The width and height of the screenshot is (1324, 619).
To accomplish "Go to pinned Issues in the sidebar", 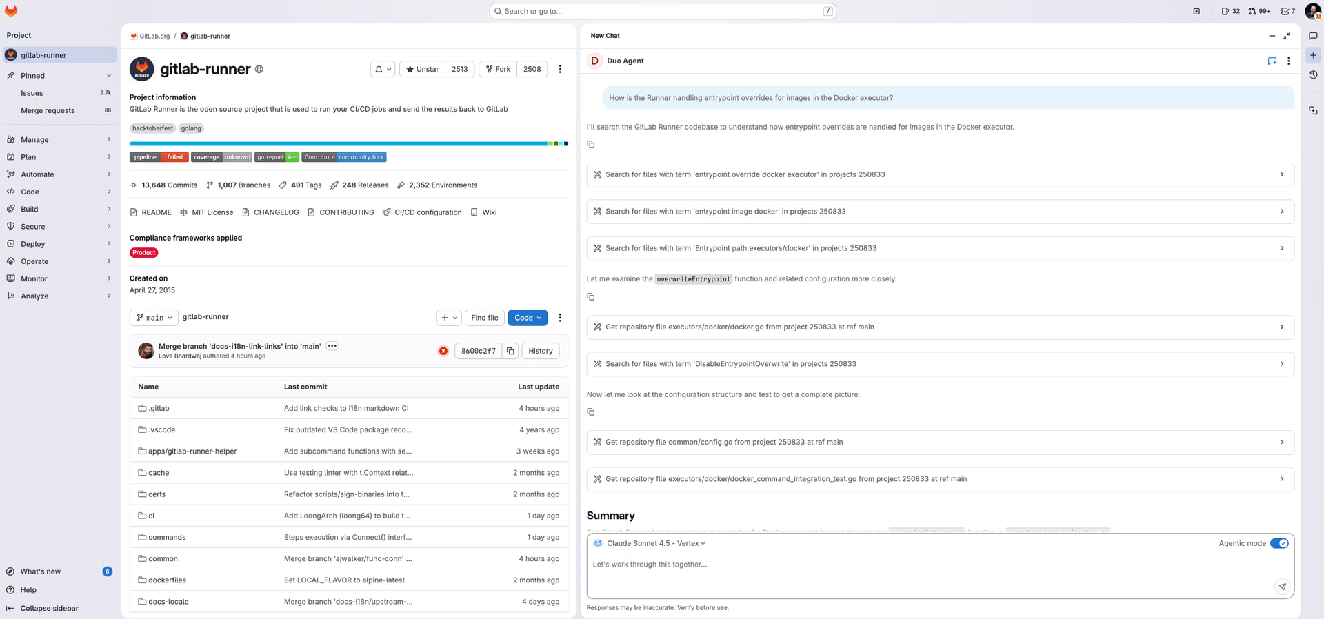I will click(59, 93).
